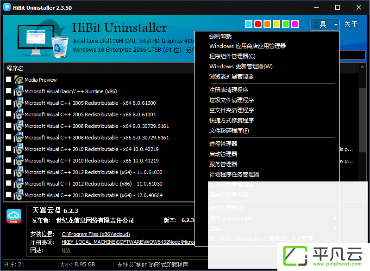Check the Visual Basic/C++ Runtime (x86) checkbox
This screenshot has width=370, height=271.
[x=9, y=91]
